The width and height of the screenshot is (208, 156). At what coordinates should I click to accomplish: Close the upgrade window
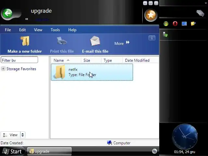(x=156, y=3)
